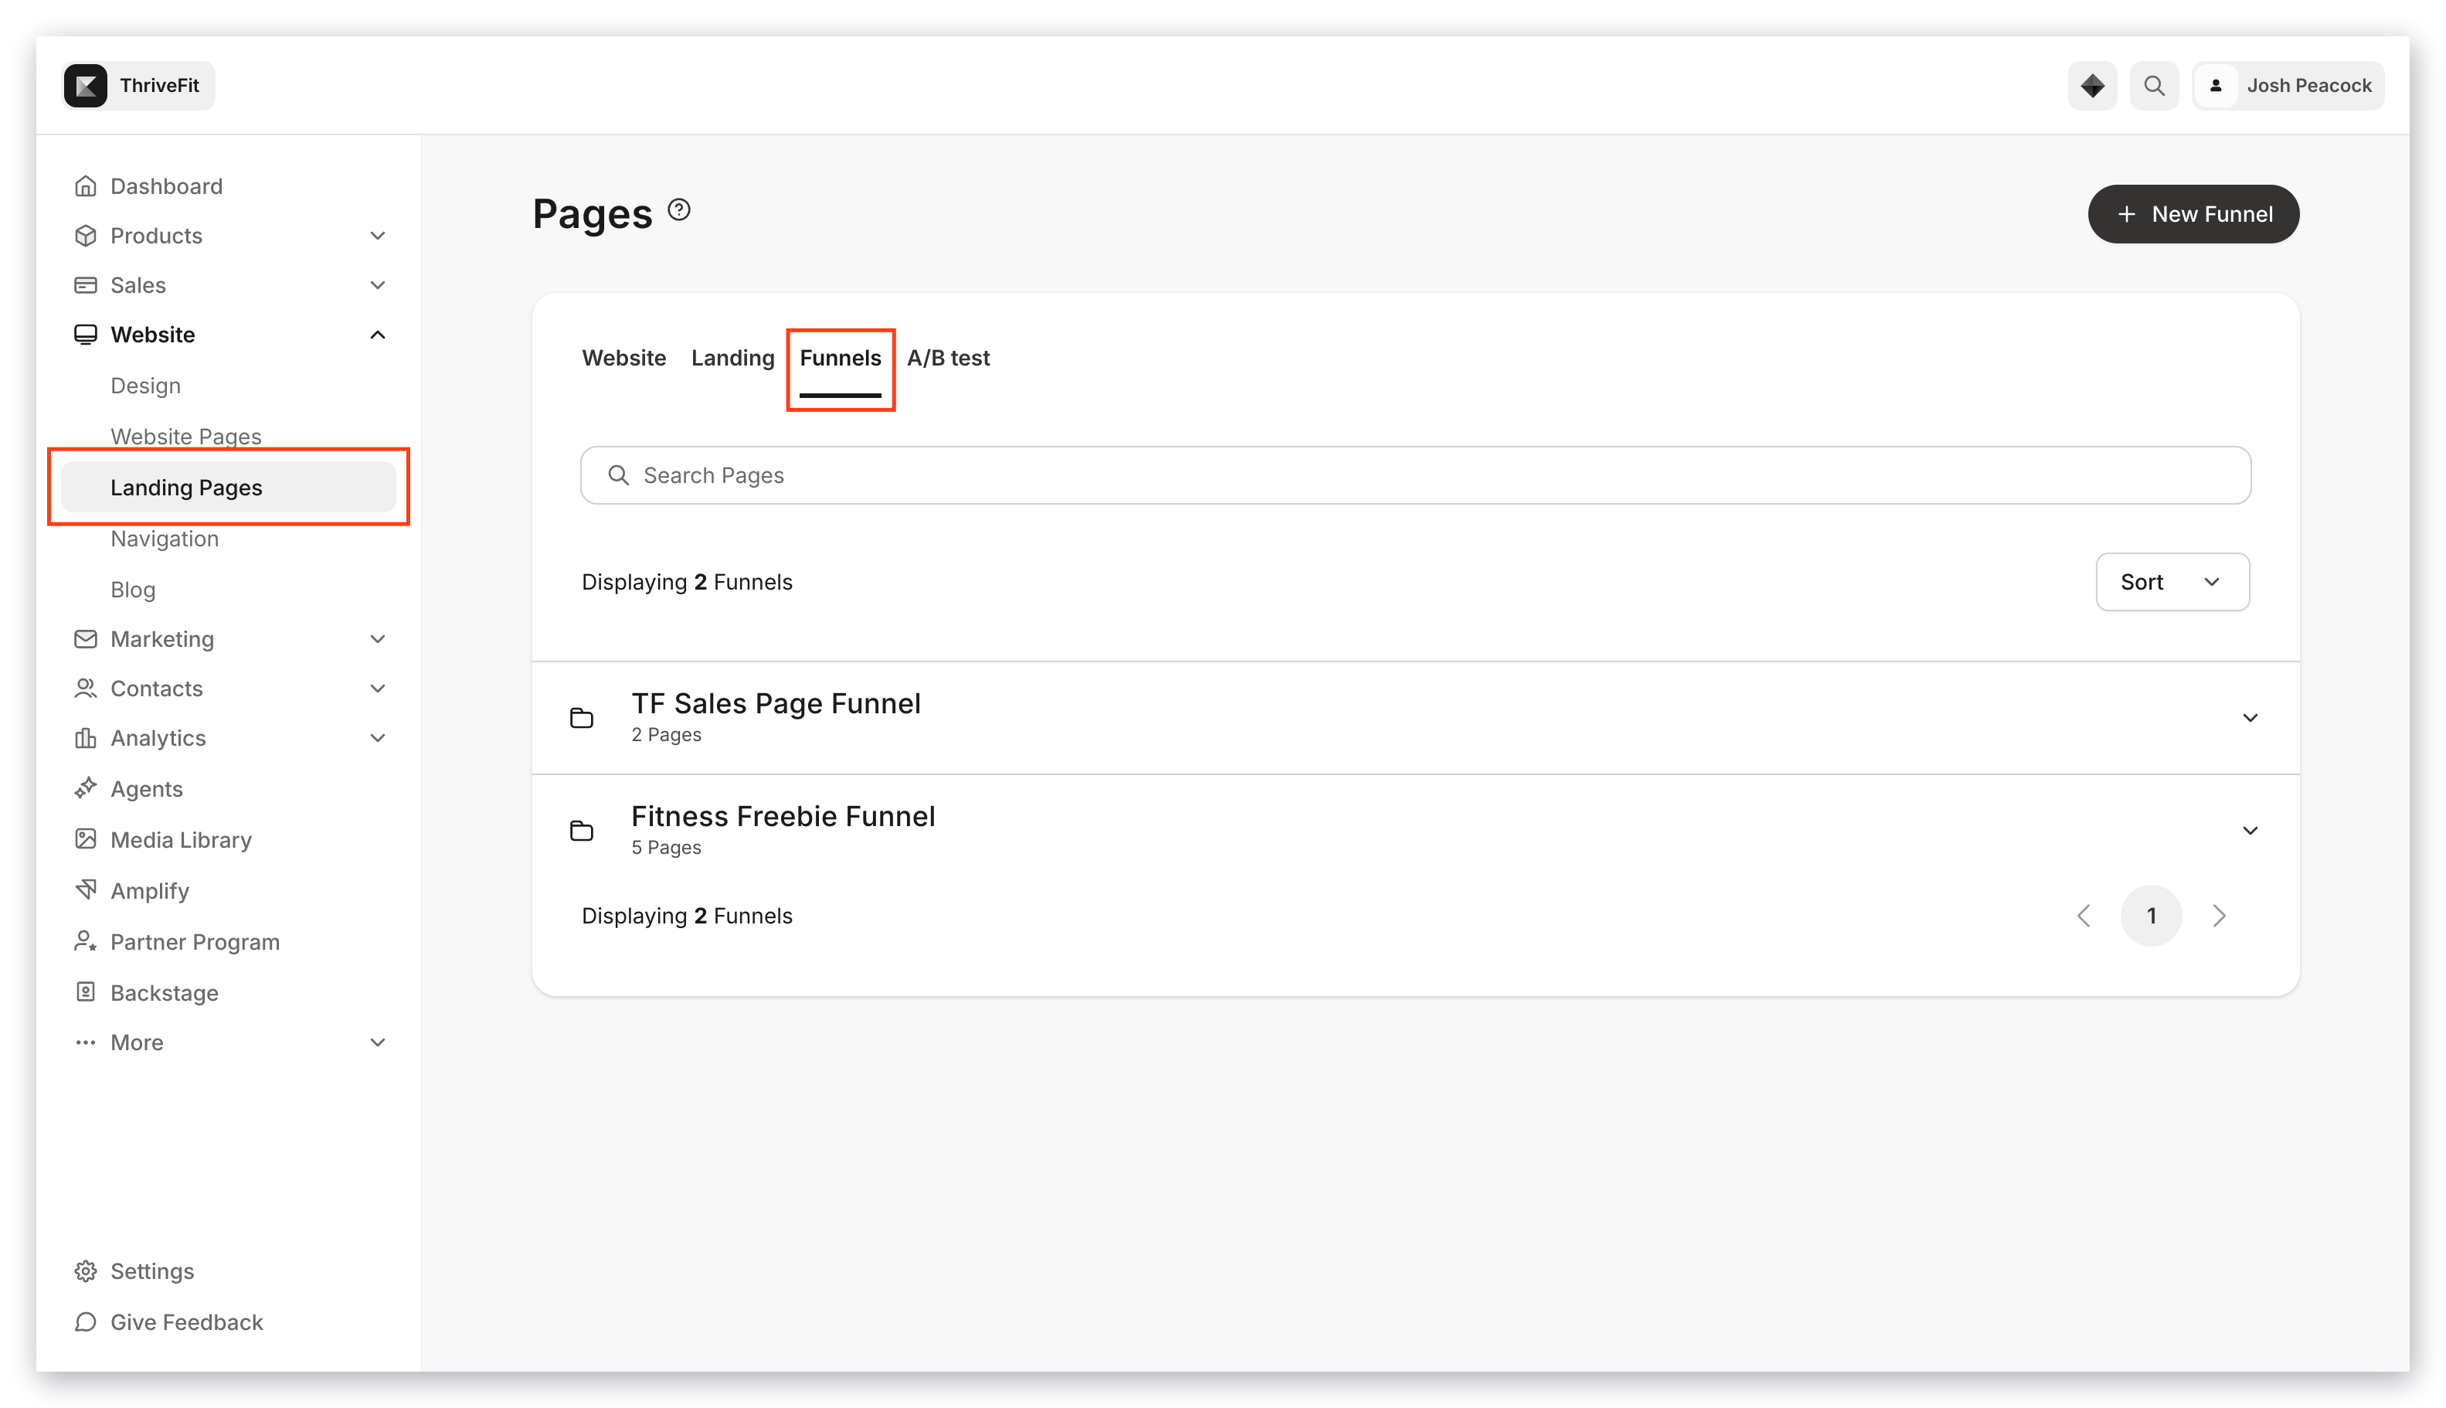Click the Marketing envelope icon
The height and width of the screenshot is (1408, 2446).
(85, 638)
